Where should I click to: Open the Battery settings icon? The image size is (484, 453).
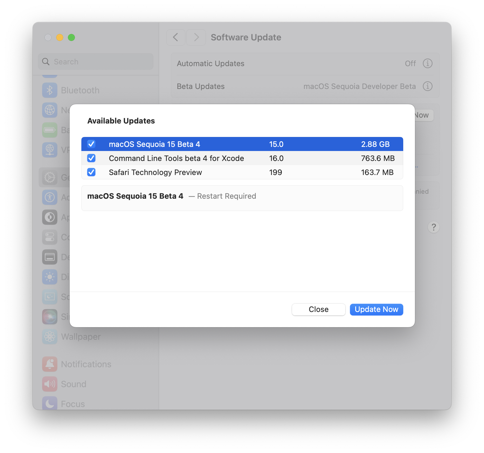click(x=49, y=130)
